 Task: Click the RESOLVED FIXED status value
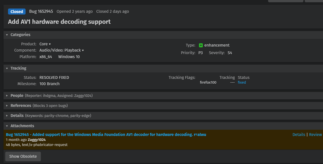click(x=54, y=77)
